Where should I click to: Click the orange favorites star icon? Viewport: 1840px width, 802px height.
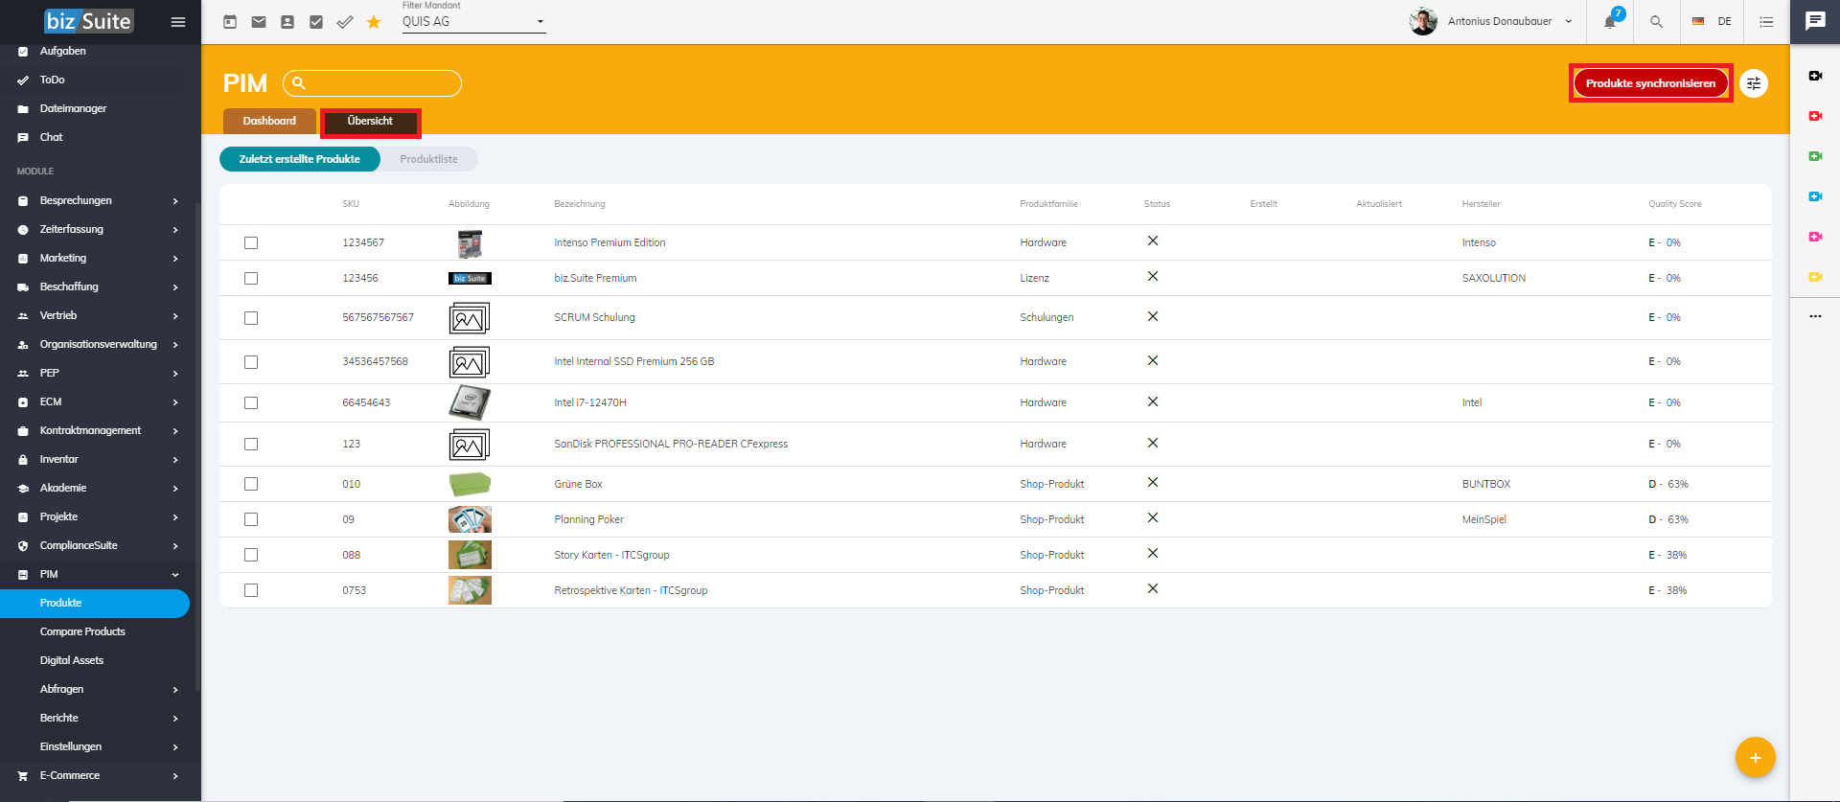374,22
